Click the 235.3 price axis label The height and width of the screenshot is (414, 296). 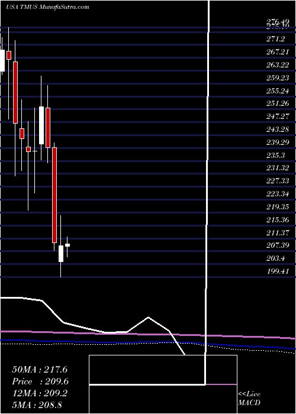pyautogui.click(x=275, y=155)
